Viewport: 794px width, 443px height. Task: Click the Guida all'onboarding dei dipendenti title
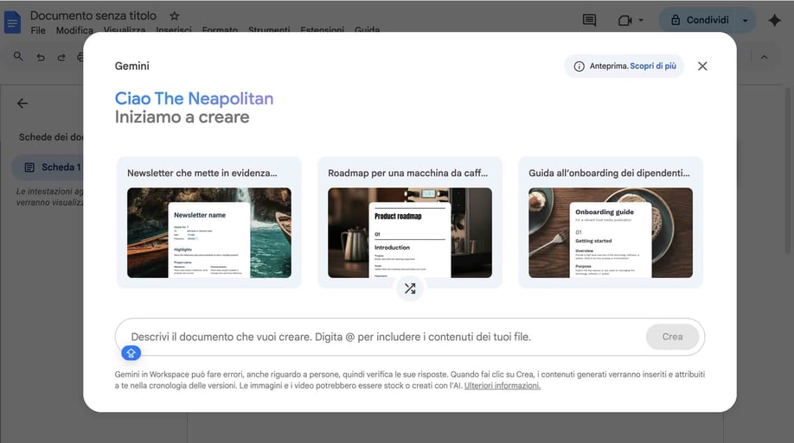[609, 173]
